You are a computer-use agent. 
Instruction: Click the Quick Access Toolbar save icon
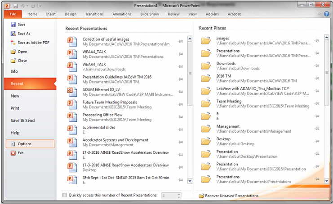pos(16,6)
